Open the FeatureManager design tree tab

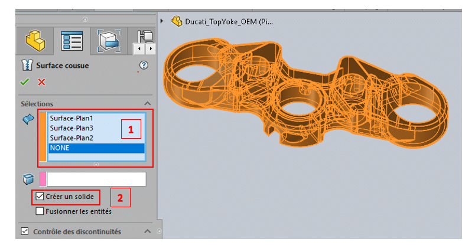click(35, 41)
